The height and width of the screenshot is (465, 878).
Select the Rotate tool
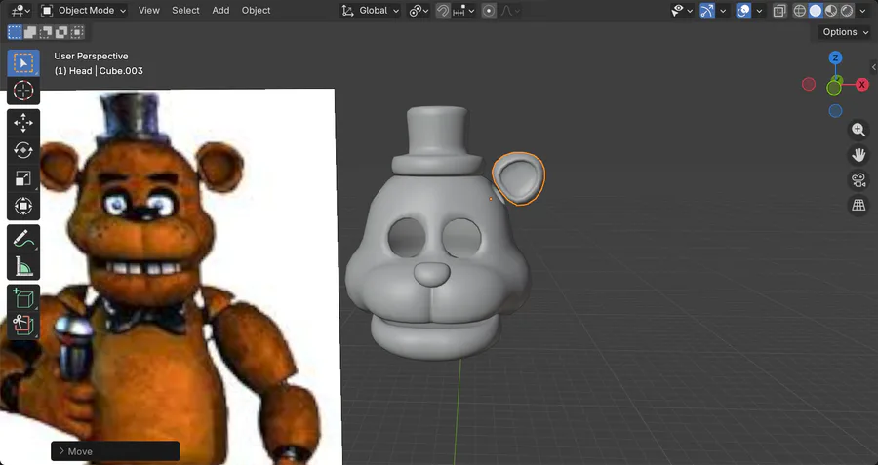[x=23, y=150]
